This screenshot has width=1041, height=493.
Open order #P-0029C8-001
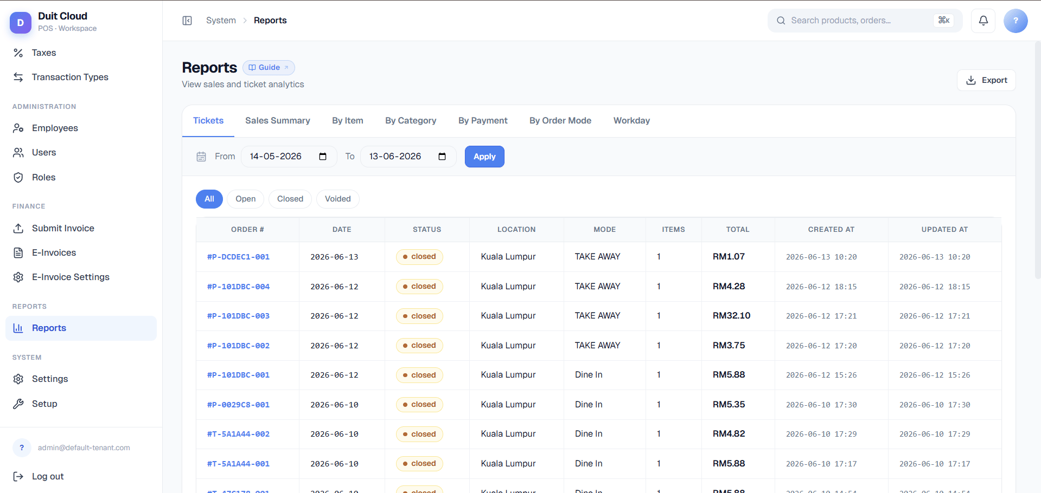pos(238,405)
